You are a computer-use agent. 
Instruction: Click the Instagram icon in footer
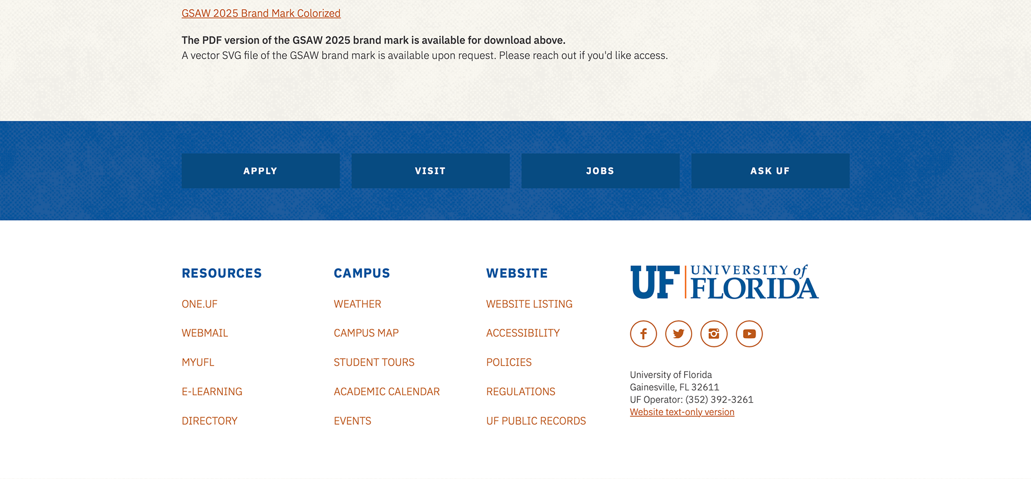[x=714, y=334]
